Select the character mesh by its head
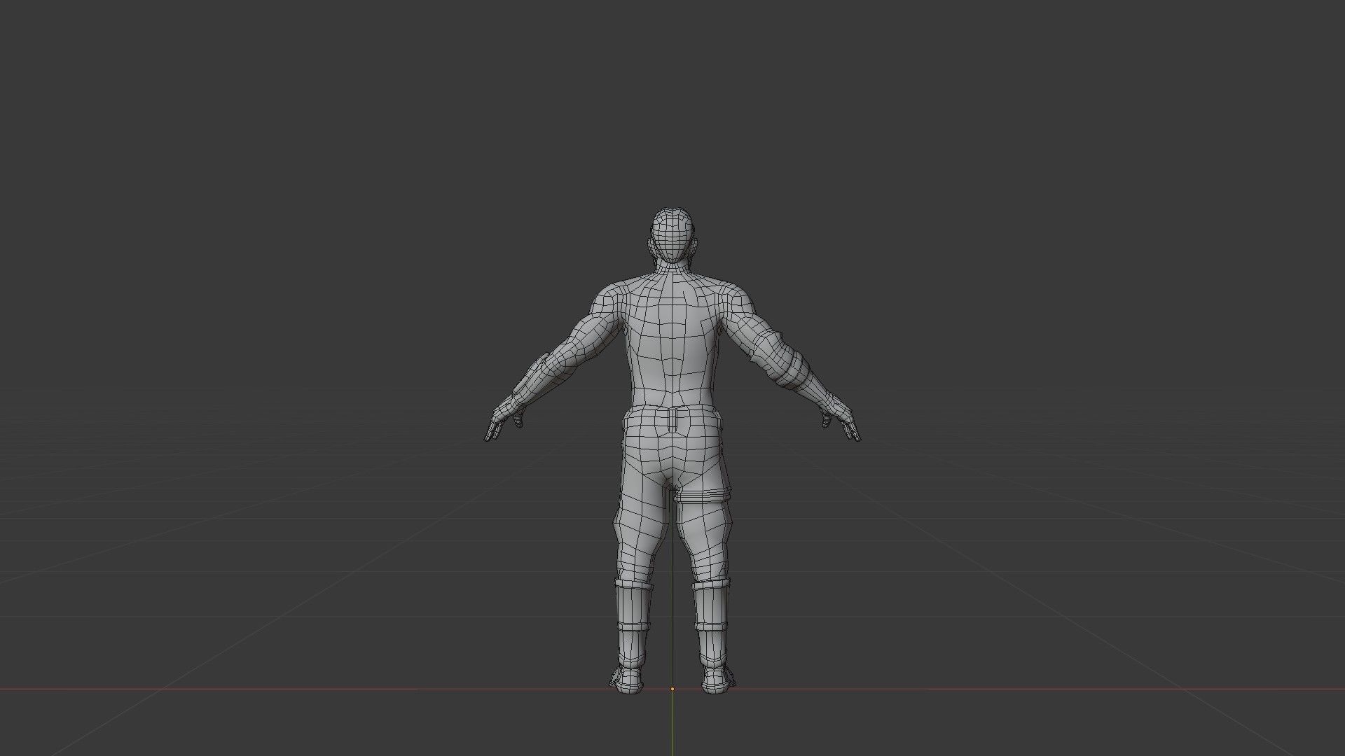The height and width of the screenshot is (756, 1345). [x=672, y=237]
